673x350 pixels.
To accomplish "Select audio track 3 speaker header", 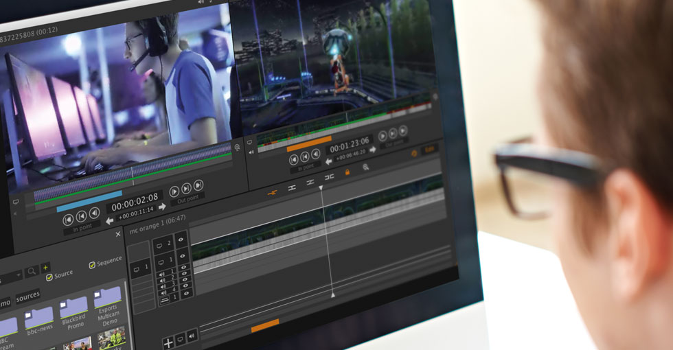I will pyautogui.click(x=168, y=285).
